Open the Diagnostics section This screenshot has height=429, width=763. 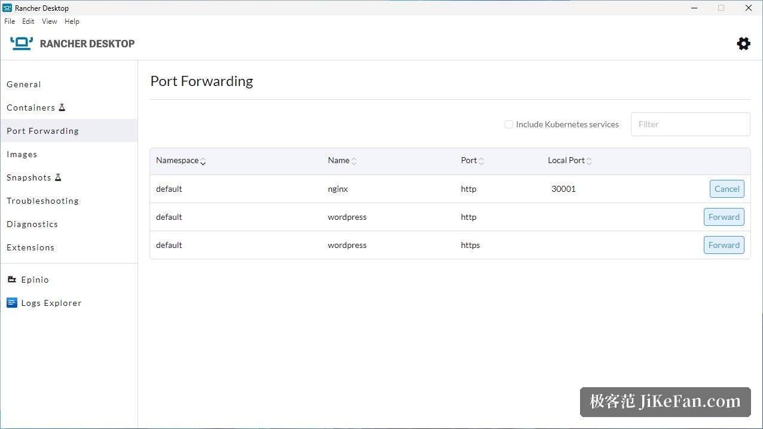point(69,224)
